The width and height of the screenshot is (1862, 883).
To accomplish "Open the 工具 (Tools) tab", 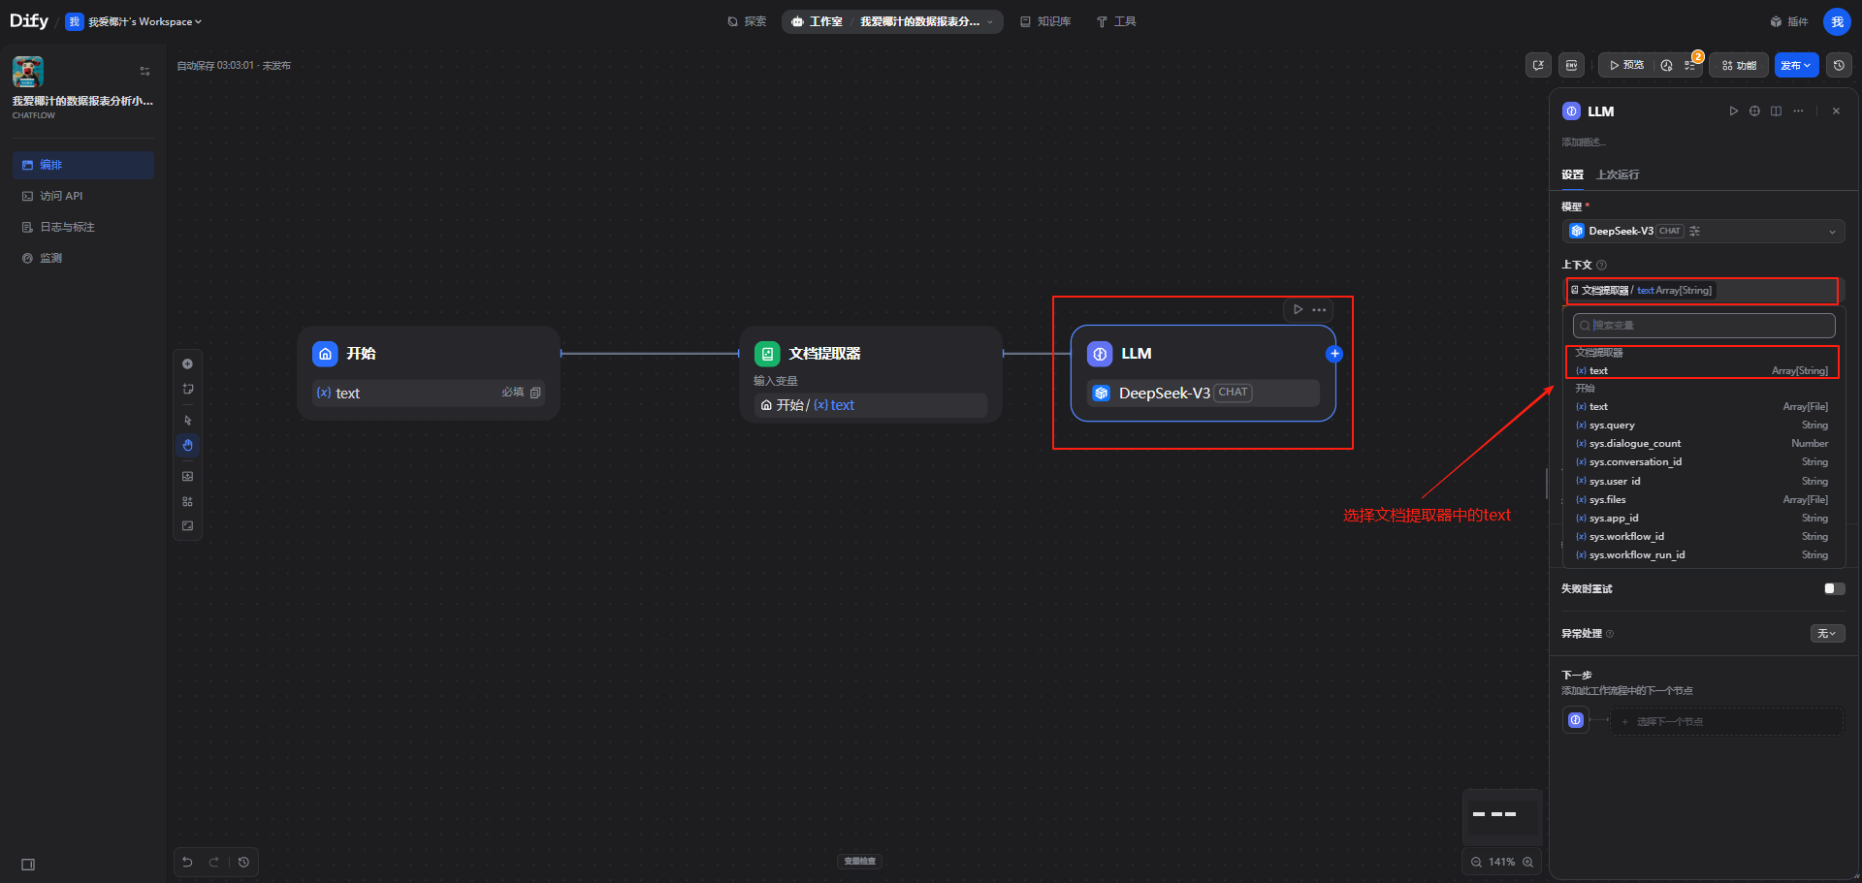I will [x=1116, y=21].
